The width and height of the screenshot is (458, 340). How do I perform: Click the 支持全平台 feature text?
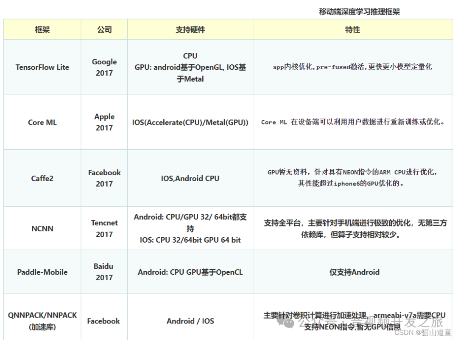[x=355, y=229]
